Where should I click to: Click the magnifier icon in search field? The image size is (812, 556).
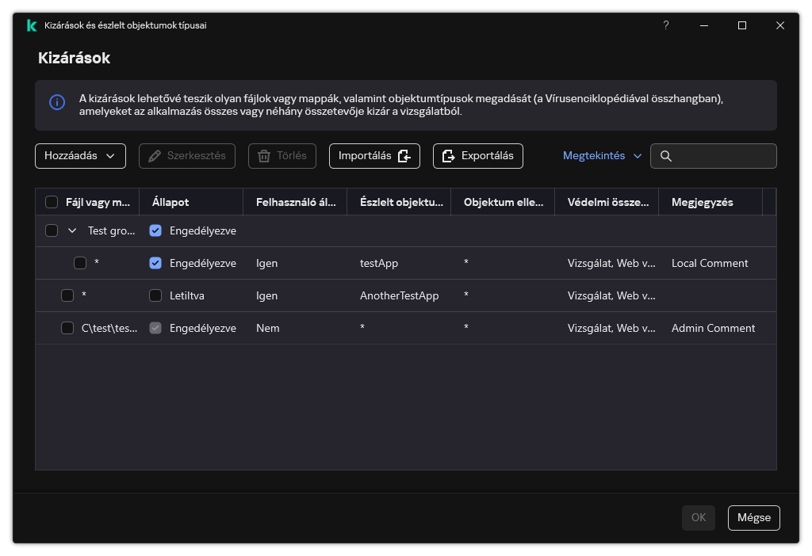tap(666, 156)
